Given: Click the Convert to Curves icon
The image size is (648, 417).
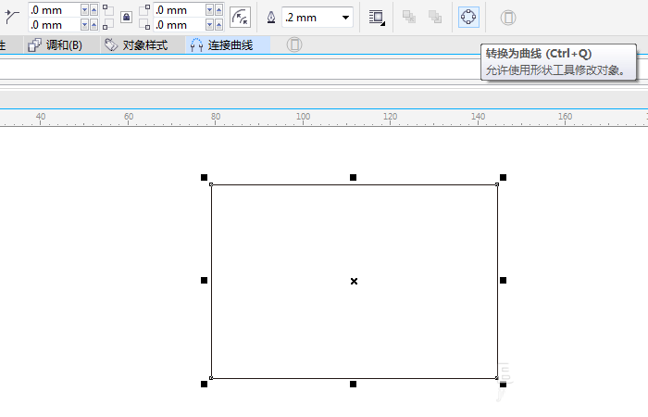Looking at the screenshot, I should pos(469,17).
